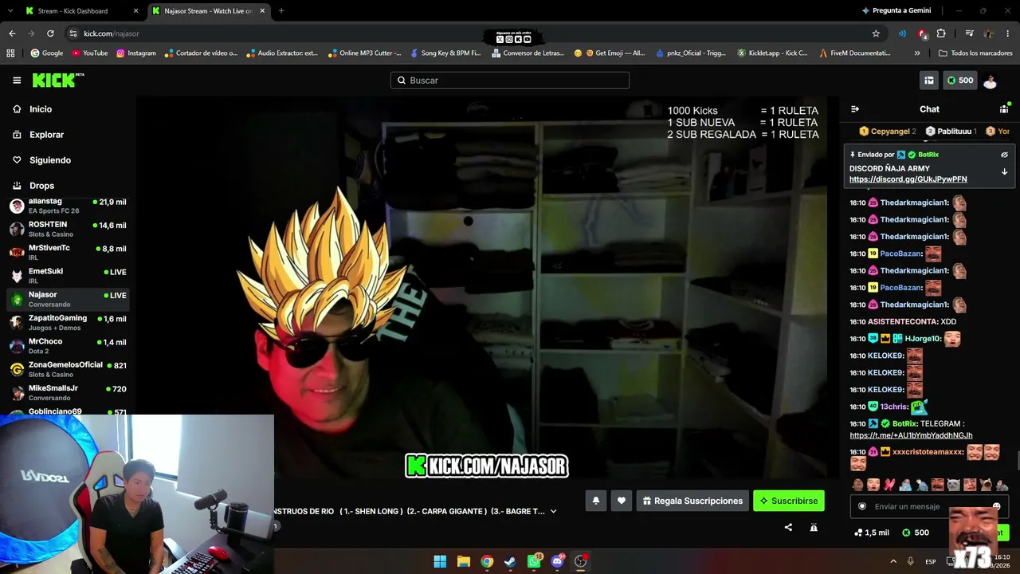
Task: Focus the Buscar search box
Action: pyautogui.click(x=510, y=81)
